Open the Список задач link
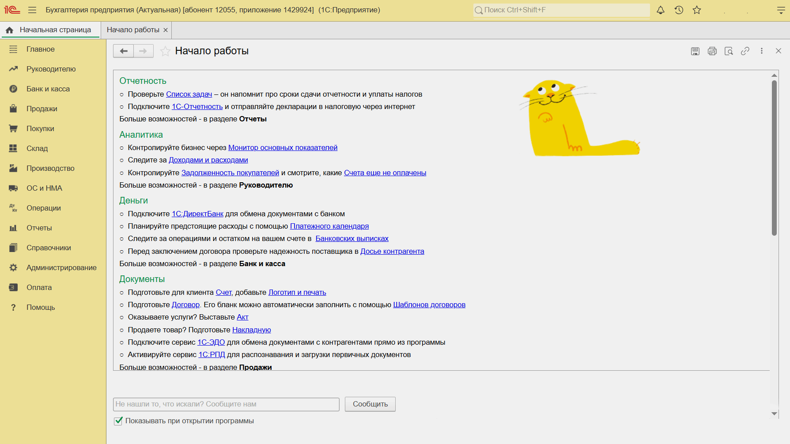Viewport: 790px width, 444px height. tap(189, 94)
